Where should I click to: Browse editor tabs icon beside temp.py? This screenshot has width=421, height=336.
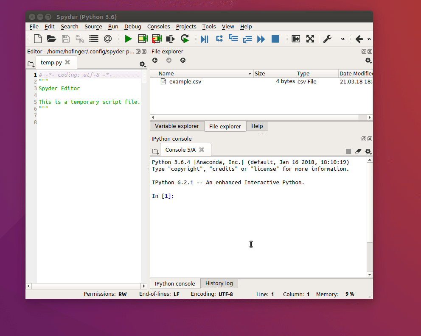(31, 64)
